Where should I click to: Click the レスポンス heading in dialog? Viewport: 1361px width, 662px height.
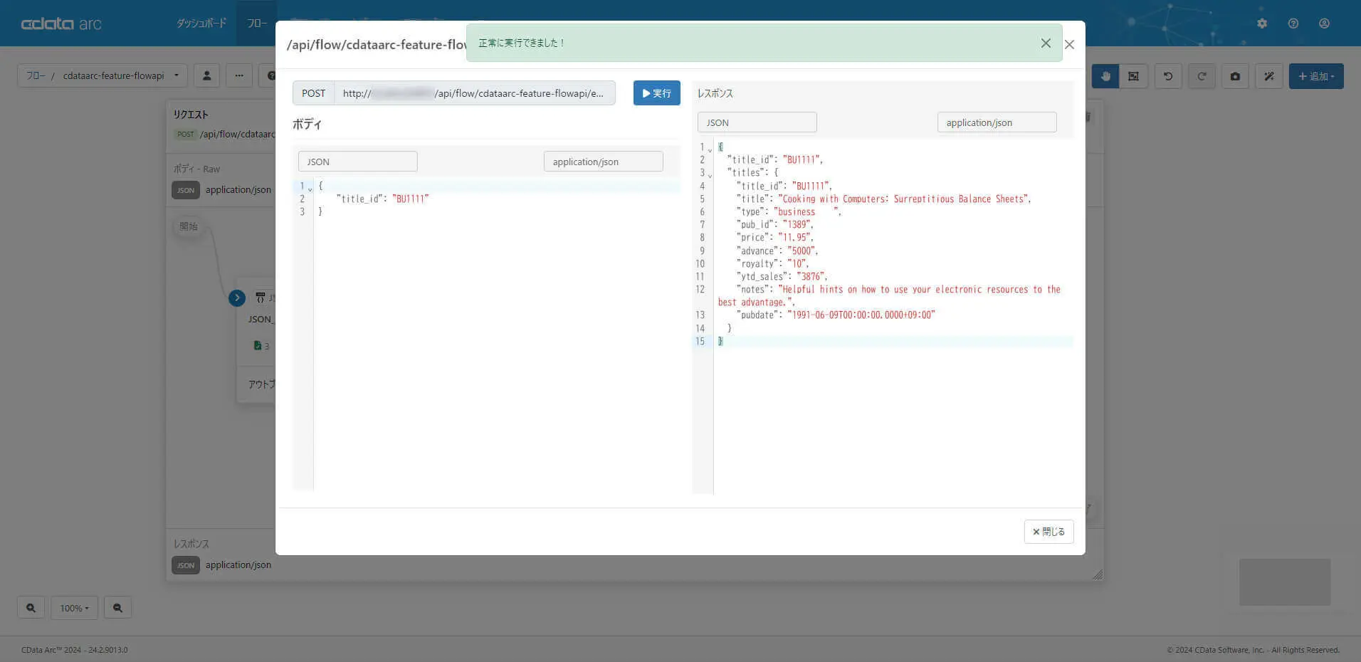[715, 93]
